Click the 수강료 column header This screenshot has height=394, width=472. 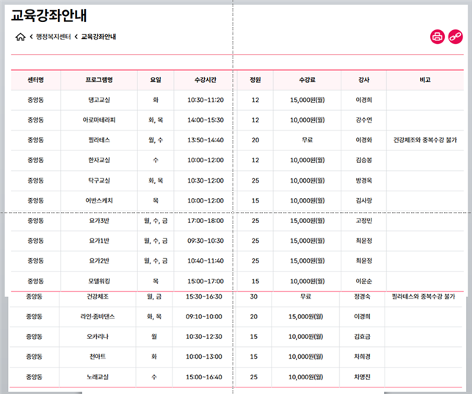point(307,79)
